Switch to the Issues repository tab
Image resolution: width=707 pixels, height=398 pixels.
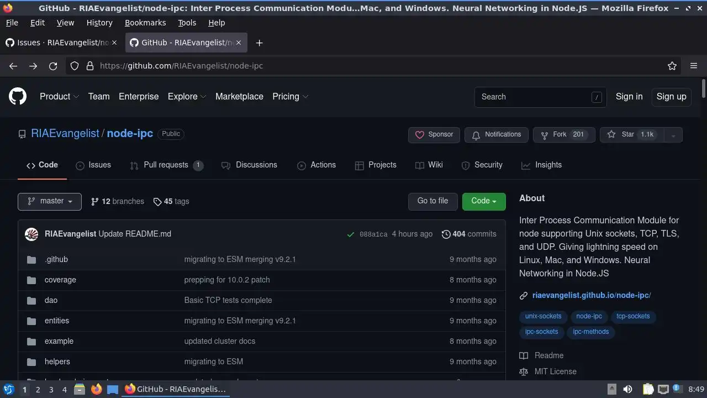pyautogui.click(x=93, y=165)
